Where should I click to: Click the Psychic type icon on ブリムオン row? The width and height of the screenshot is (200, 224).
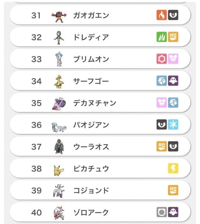(162, 59)
